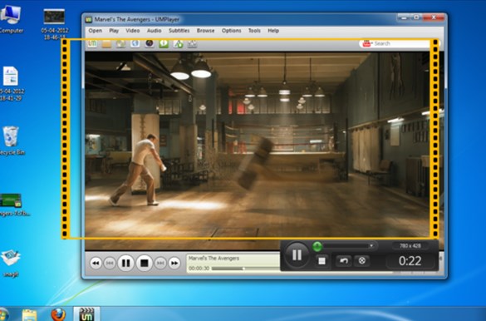Image resolution: width=486 pixels, height=321 pixels.
Task: Open the Subtitles menu
Action: [179, 31]
